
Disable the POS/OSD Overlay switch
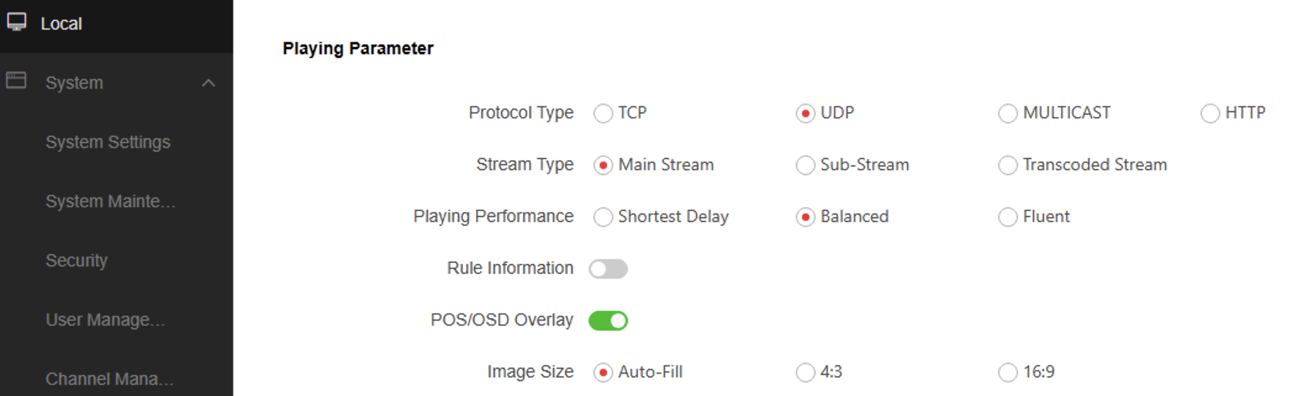pyautogui.click(x=608, y=321)
